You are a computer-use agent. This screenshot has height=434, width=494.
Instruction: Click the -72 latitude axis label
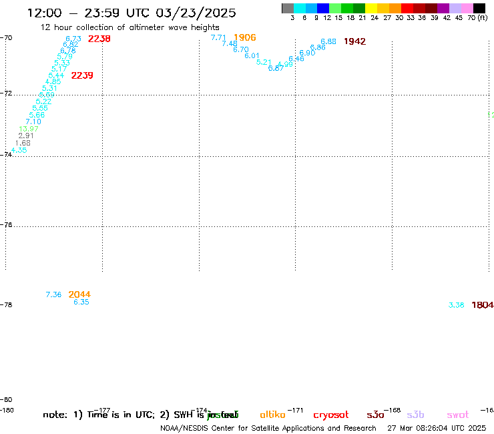7,93
